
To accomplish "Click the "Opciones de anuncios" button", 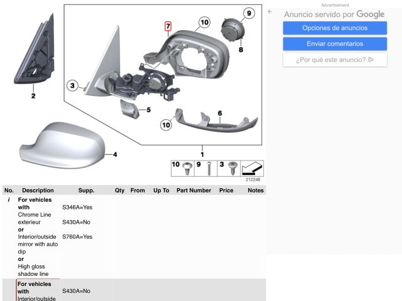I will pos(335,28).
